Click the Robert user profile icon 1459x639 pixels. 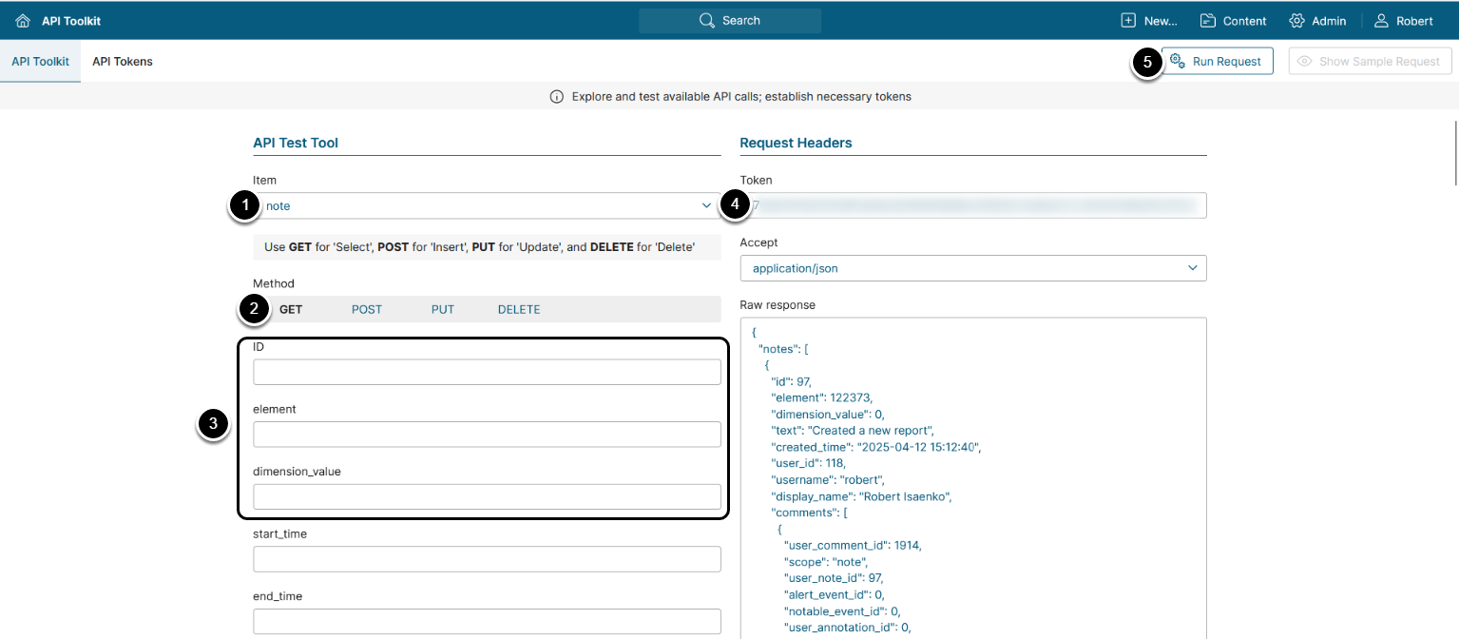pyautogui.click(x=1381, y=20)
